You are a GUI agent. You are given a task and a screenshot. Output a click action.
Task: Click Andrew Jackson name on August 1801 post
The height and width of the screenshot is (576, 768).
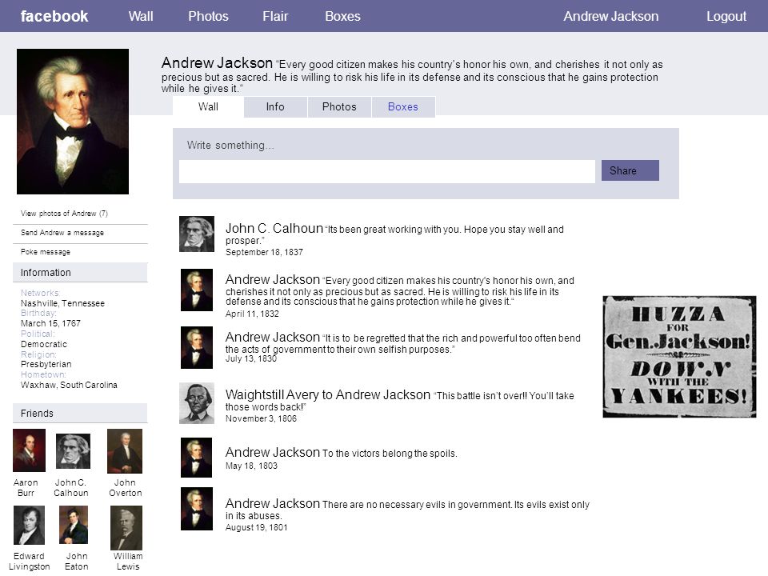pyautogui.click(x=272, y=503)
